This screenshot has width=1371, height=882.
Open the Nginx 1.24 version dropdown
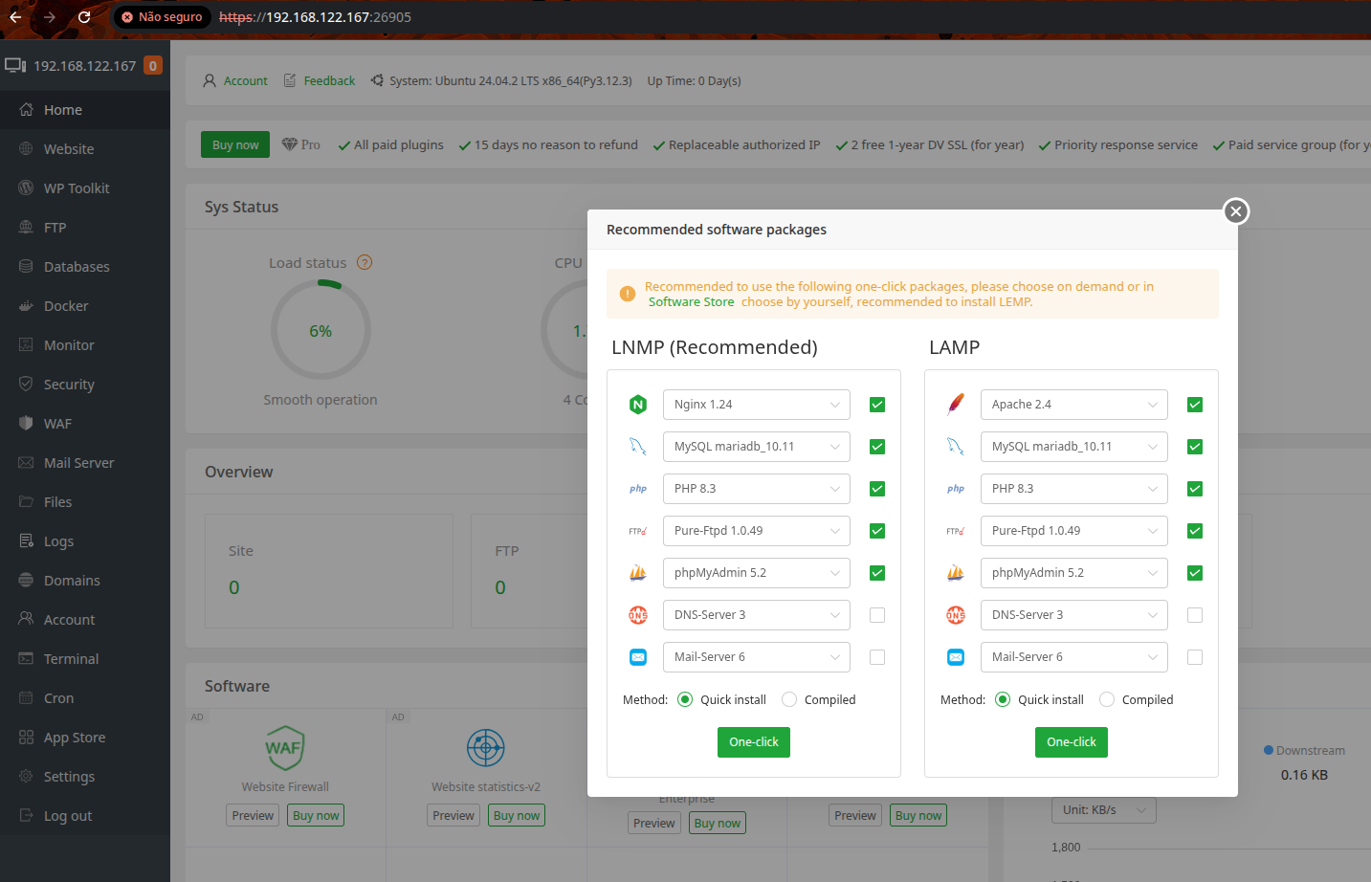[757, 405]
